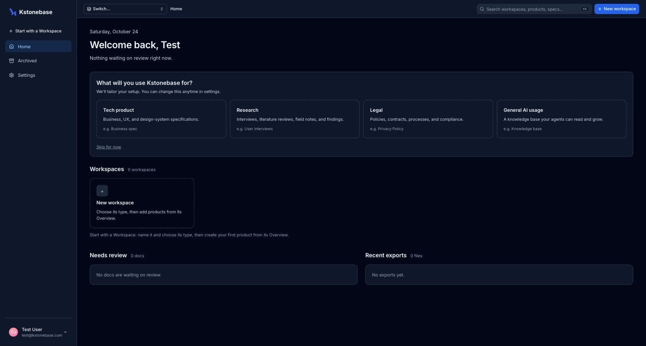This screenshot has width=646, height=346.
Task: Click the No docs are waiting on review text
Action: pyautogui.click(x=129, y=275)
